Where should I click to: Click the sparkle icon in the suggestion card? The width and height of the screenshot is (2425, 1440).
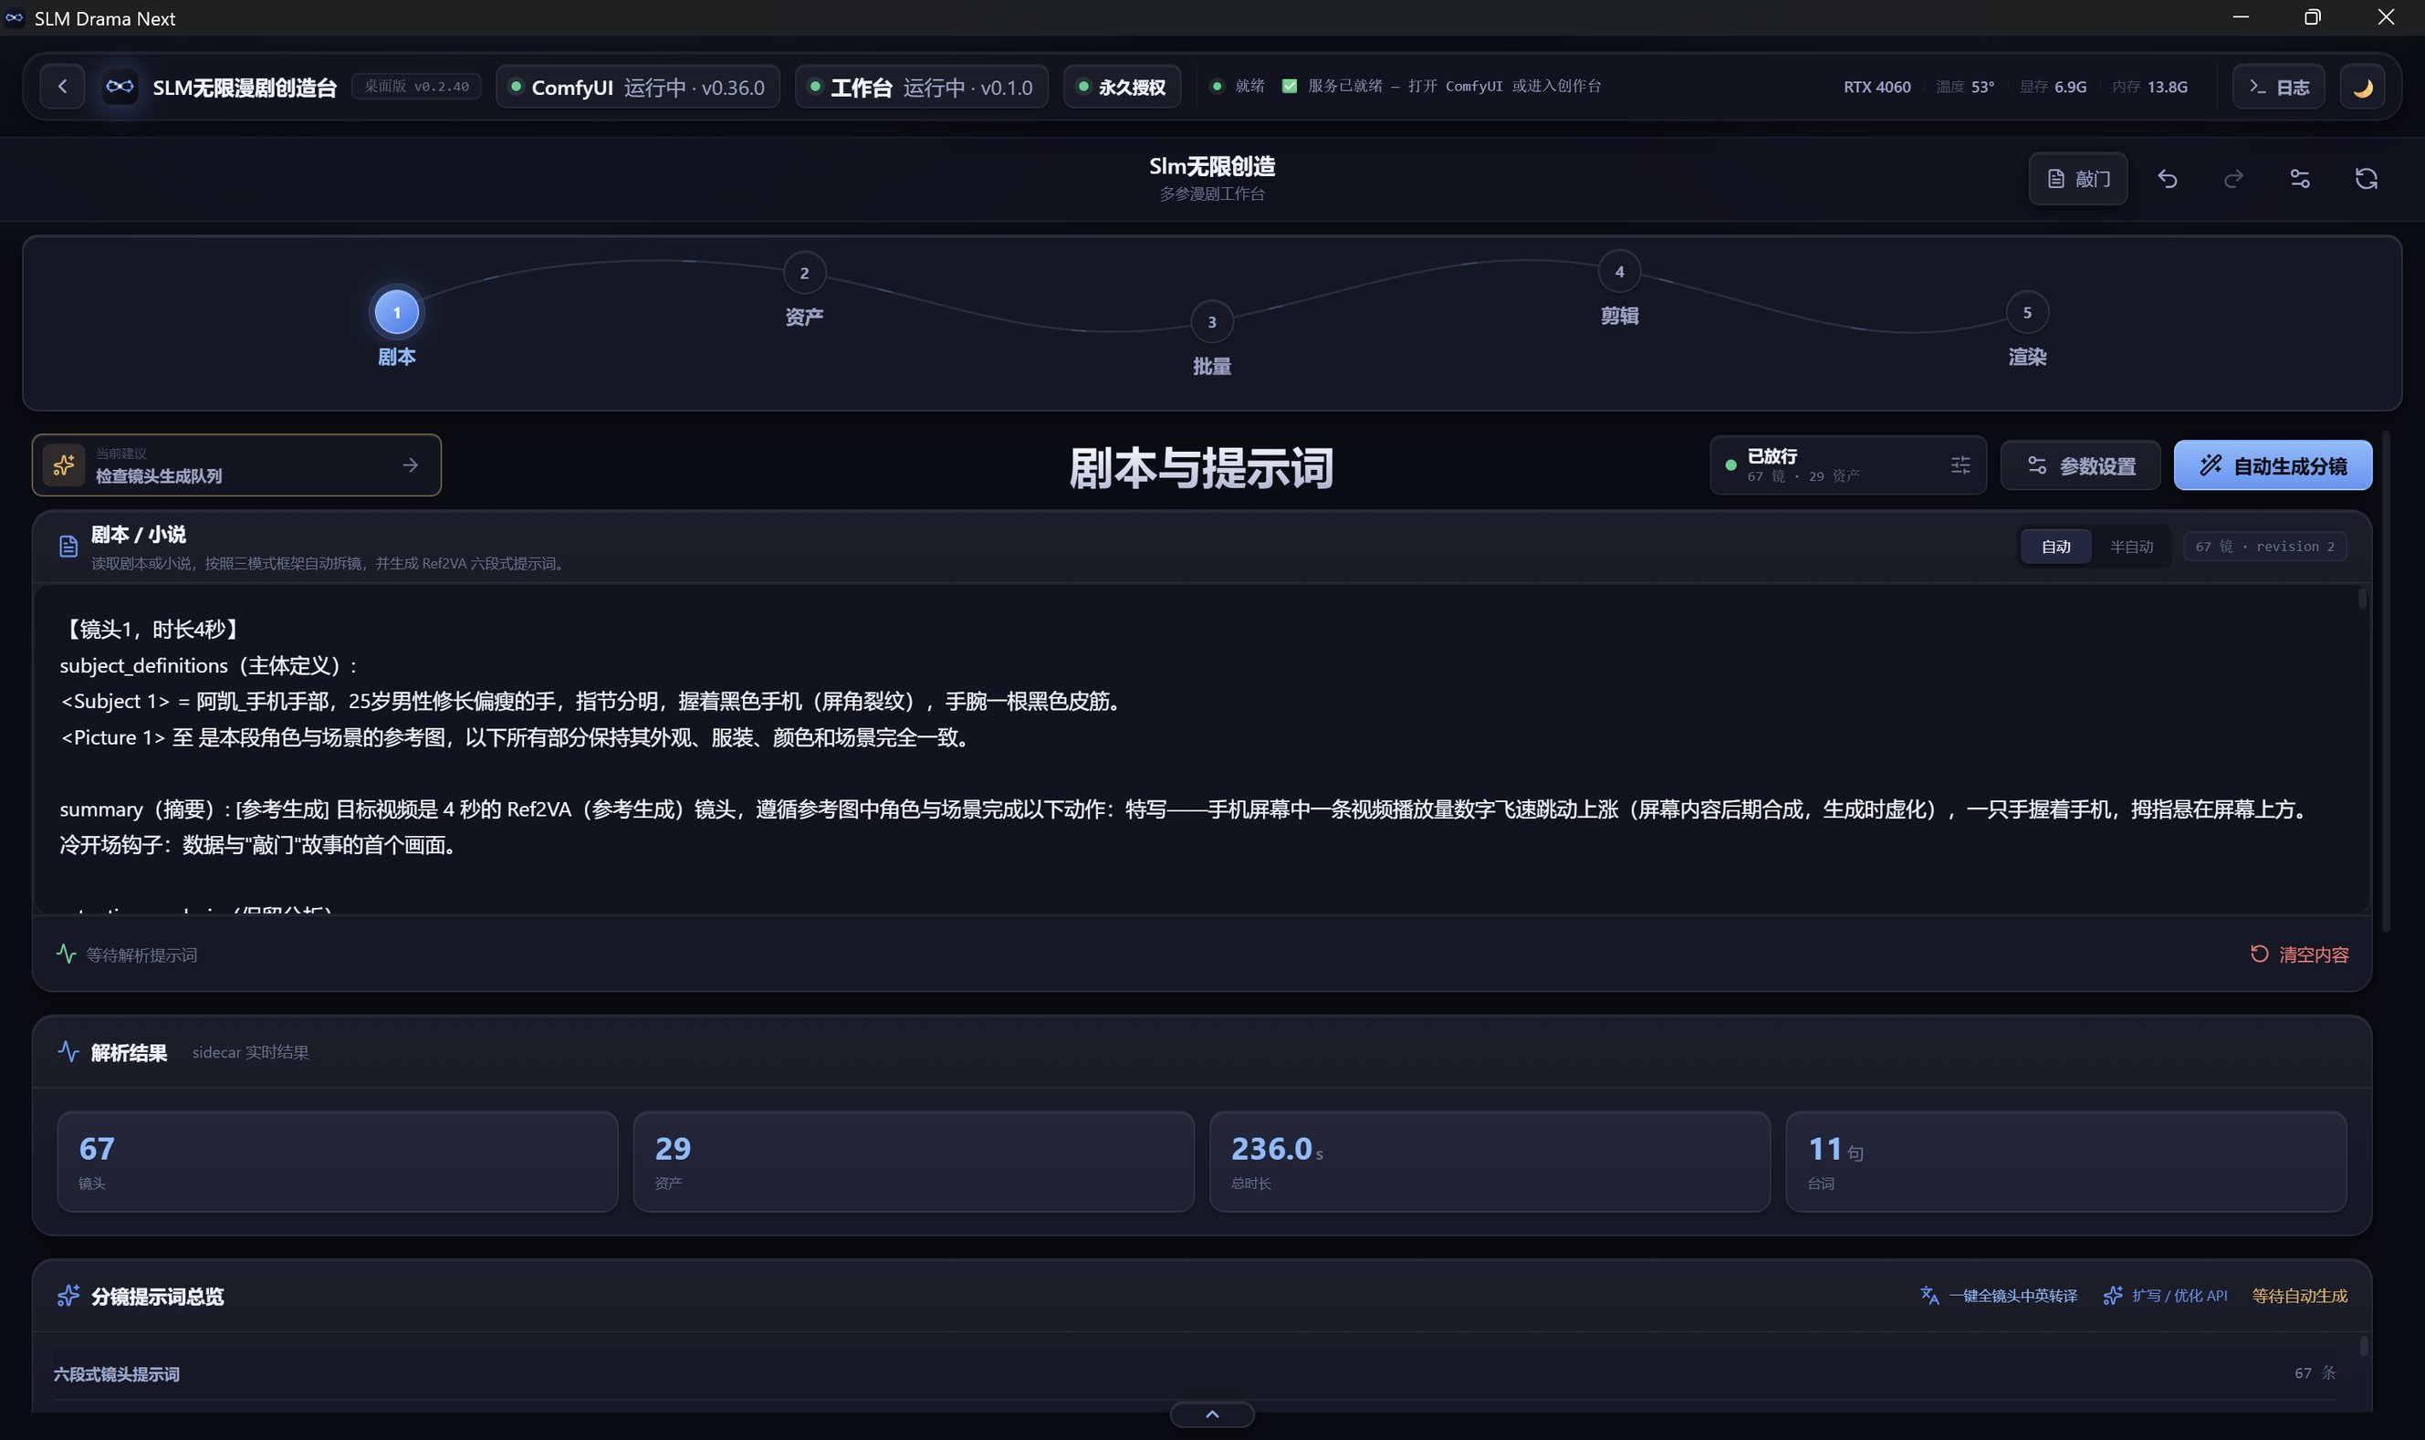click(x=64, y=464)
